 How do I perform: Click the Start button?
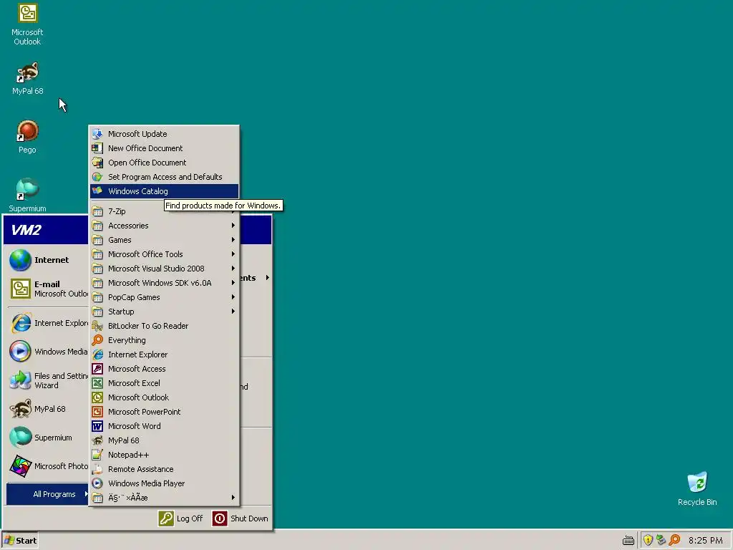click(19, 540)
